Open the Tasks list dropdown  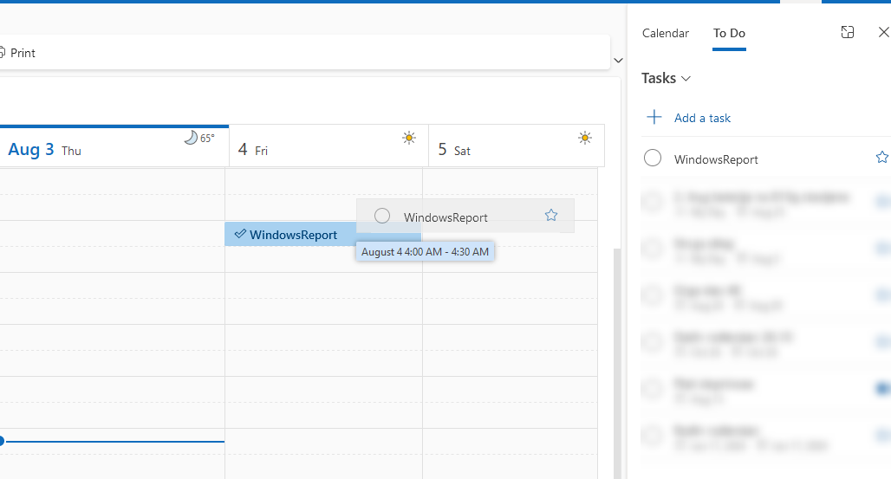(x=666, y=78)
